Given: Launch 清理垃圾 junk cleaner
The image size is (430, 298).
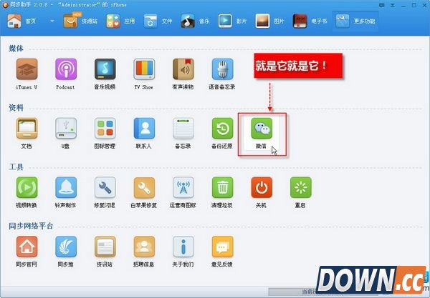Looking at the screenshot, I should pyautogui.click(x=222, y=187).
